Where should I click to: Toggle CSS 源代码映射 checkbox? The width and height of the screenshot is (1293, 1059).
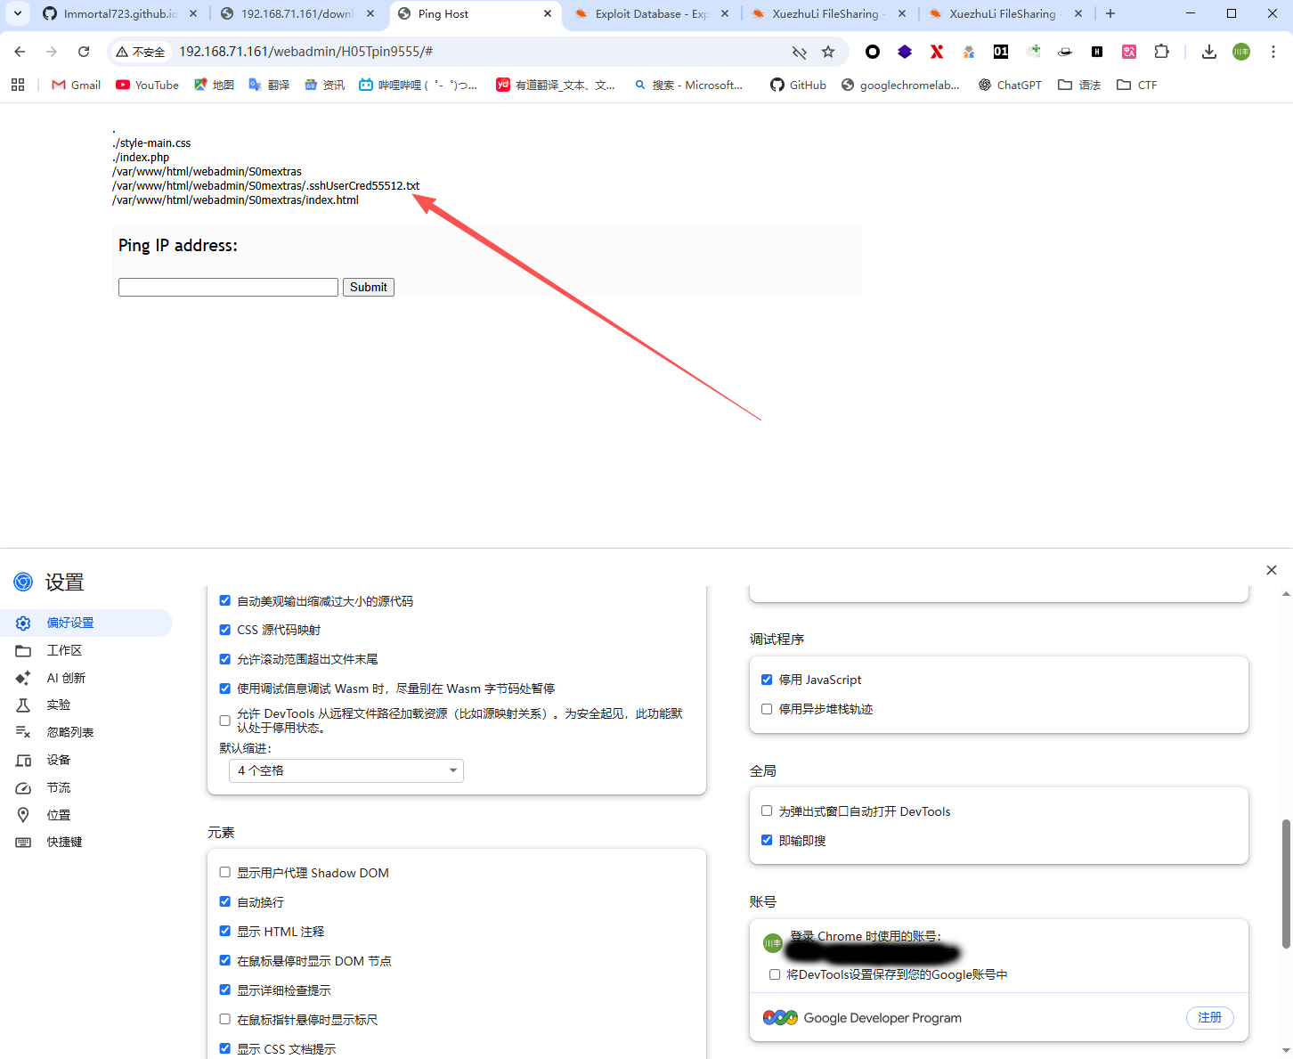pyautogui.click(x=225, y=630)
